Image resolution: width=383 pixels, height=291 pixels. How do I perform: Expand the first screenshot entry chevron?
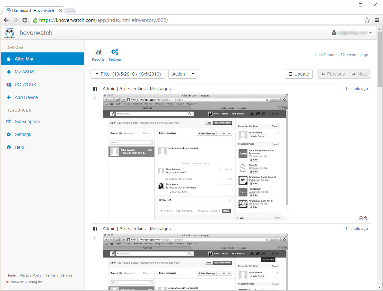pos(95,98)
